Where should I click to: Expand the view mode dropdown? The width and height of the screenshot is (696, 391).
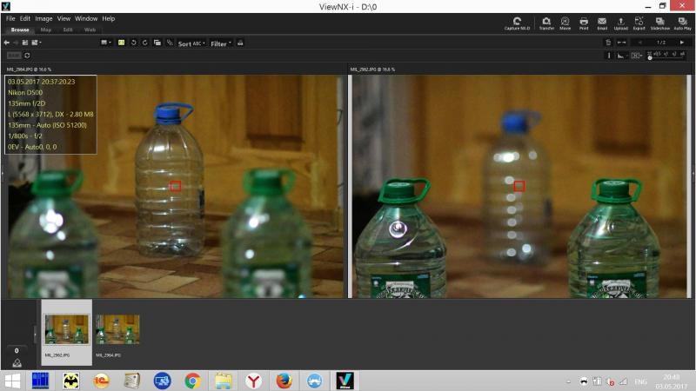[105, 43]
